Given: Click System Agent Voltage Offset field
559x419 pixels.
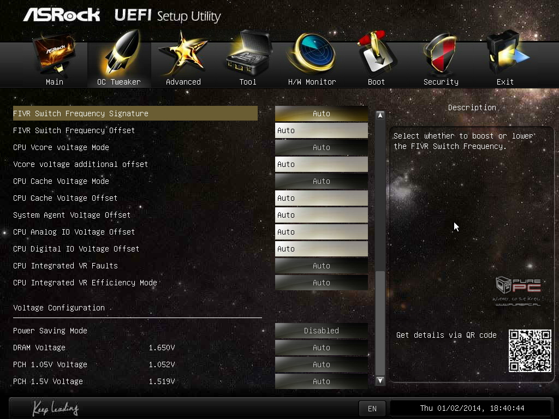Looking at the screenshot, I should coord(321,215).
